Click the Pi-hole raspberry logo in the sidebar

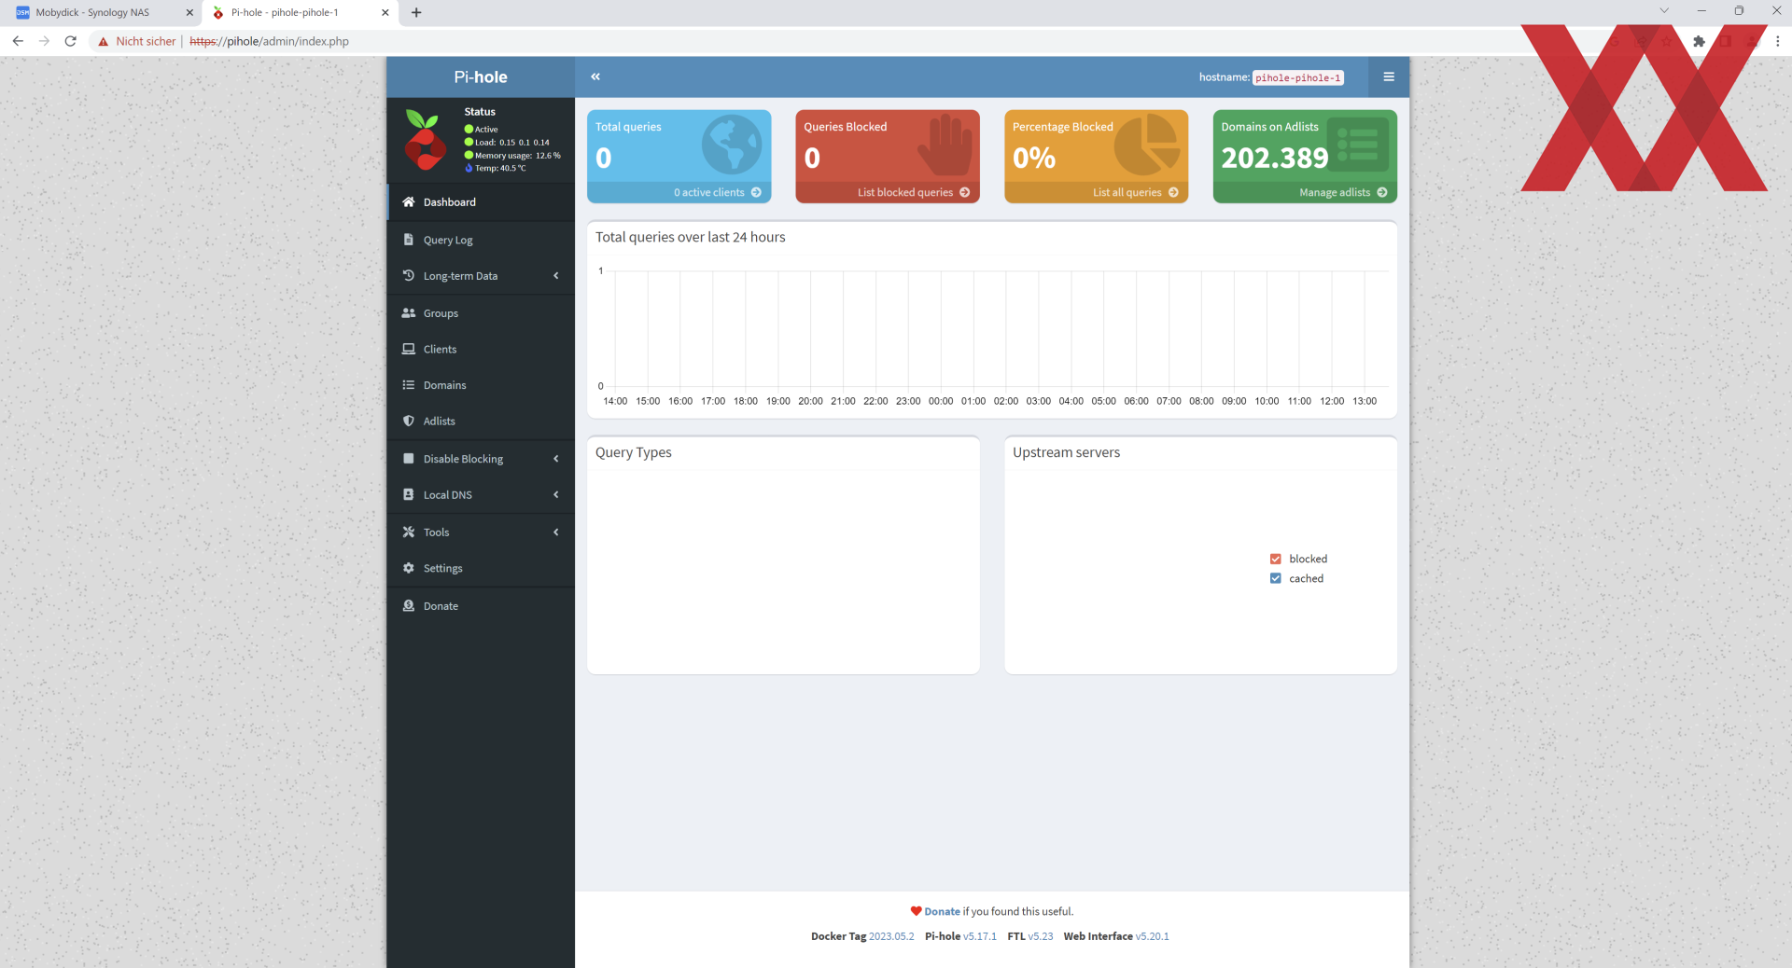tap(426, 140)
